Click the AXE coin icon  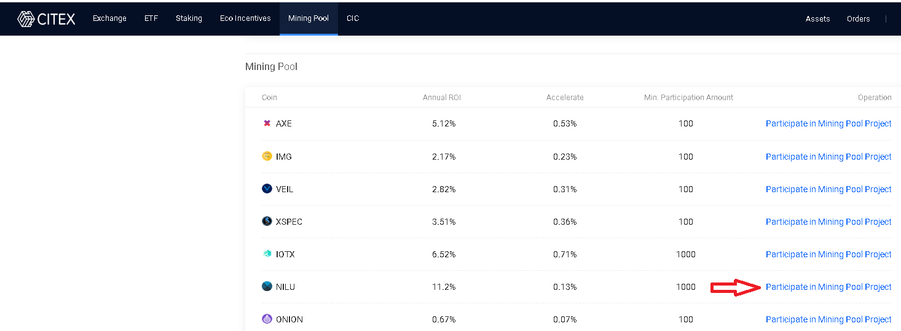pos(267,123)
